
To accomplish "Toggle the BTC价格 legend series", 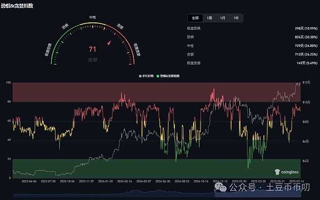I will click(x=146, y=76).
